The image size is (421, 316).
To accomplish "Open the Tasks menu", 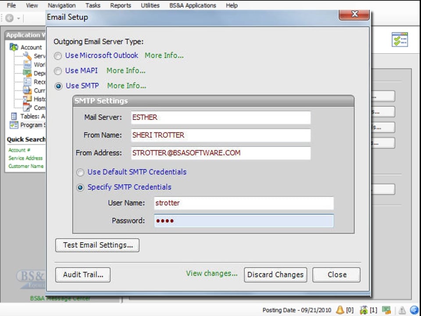I will coord(93,5).
